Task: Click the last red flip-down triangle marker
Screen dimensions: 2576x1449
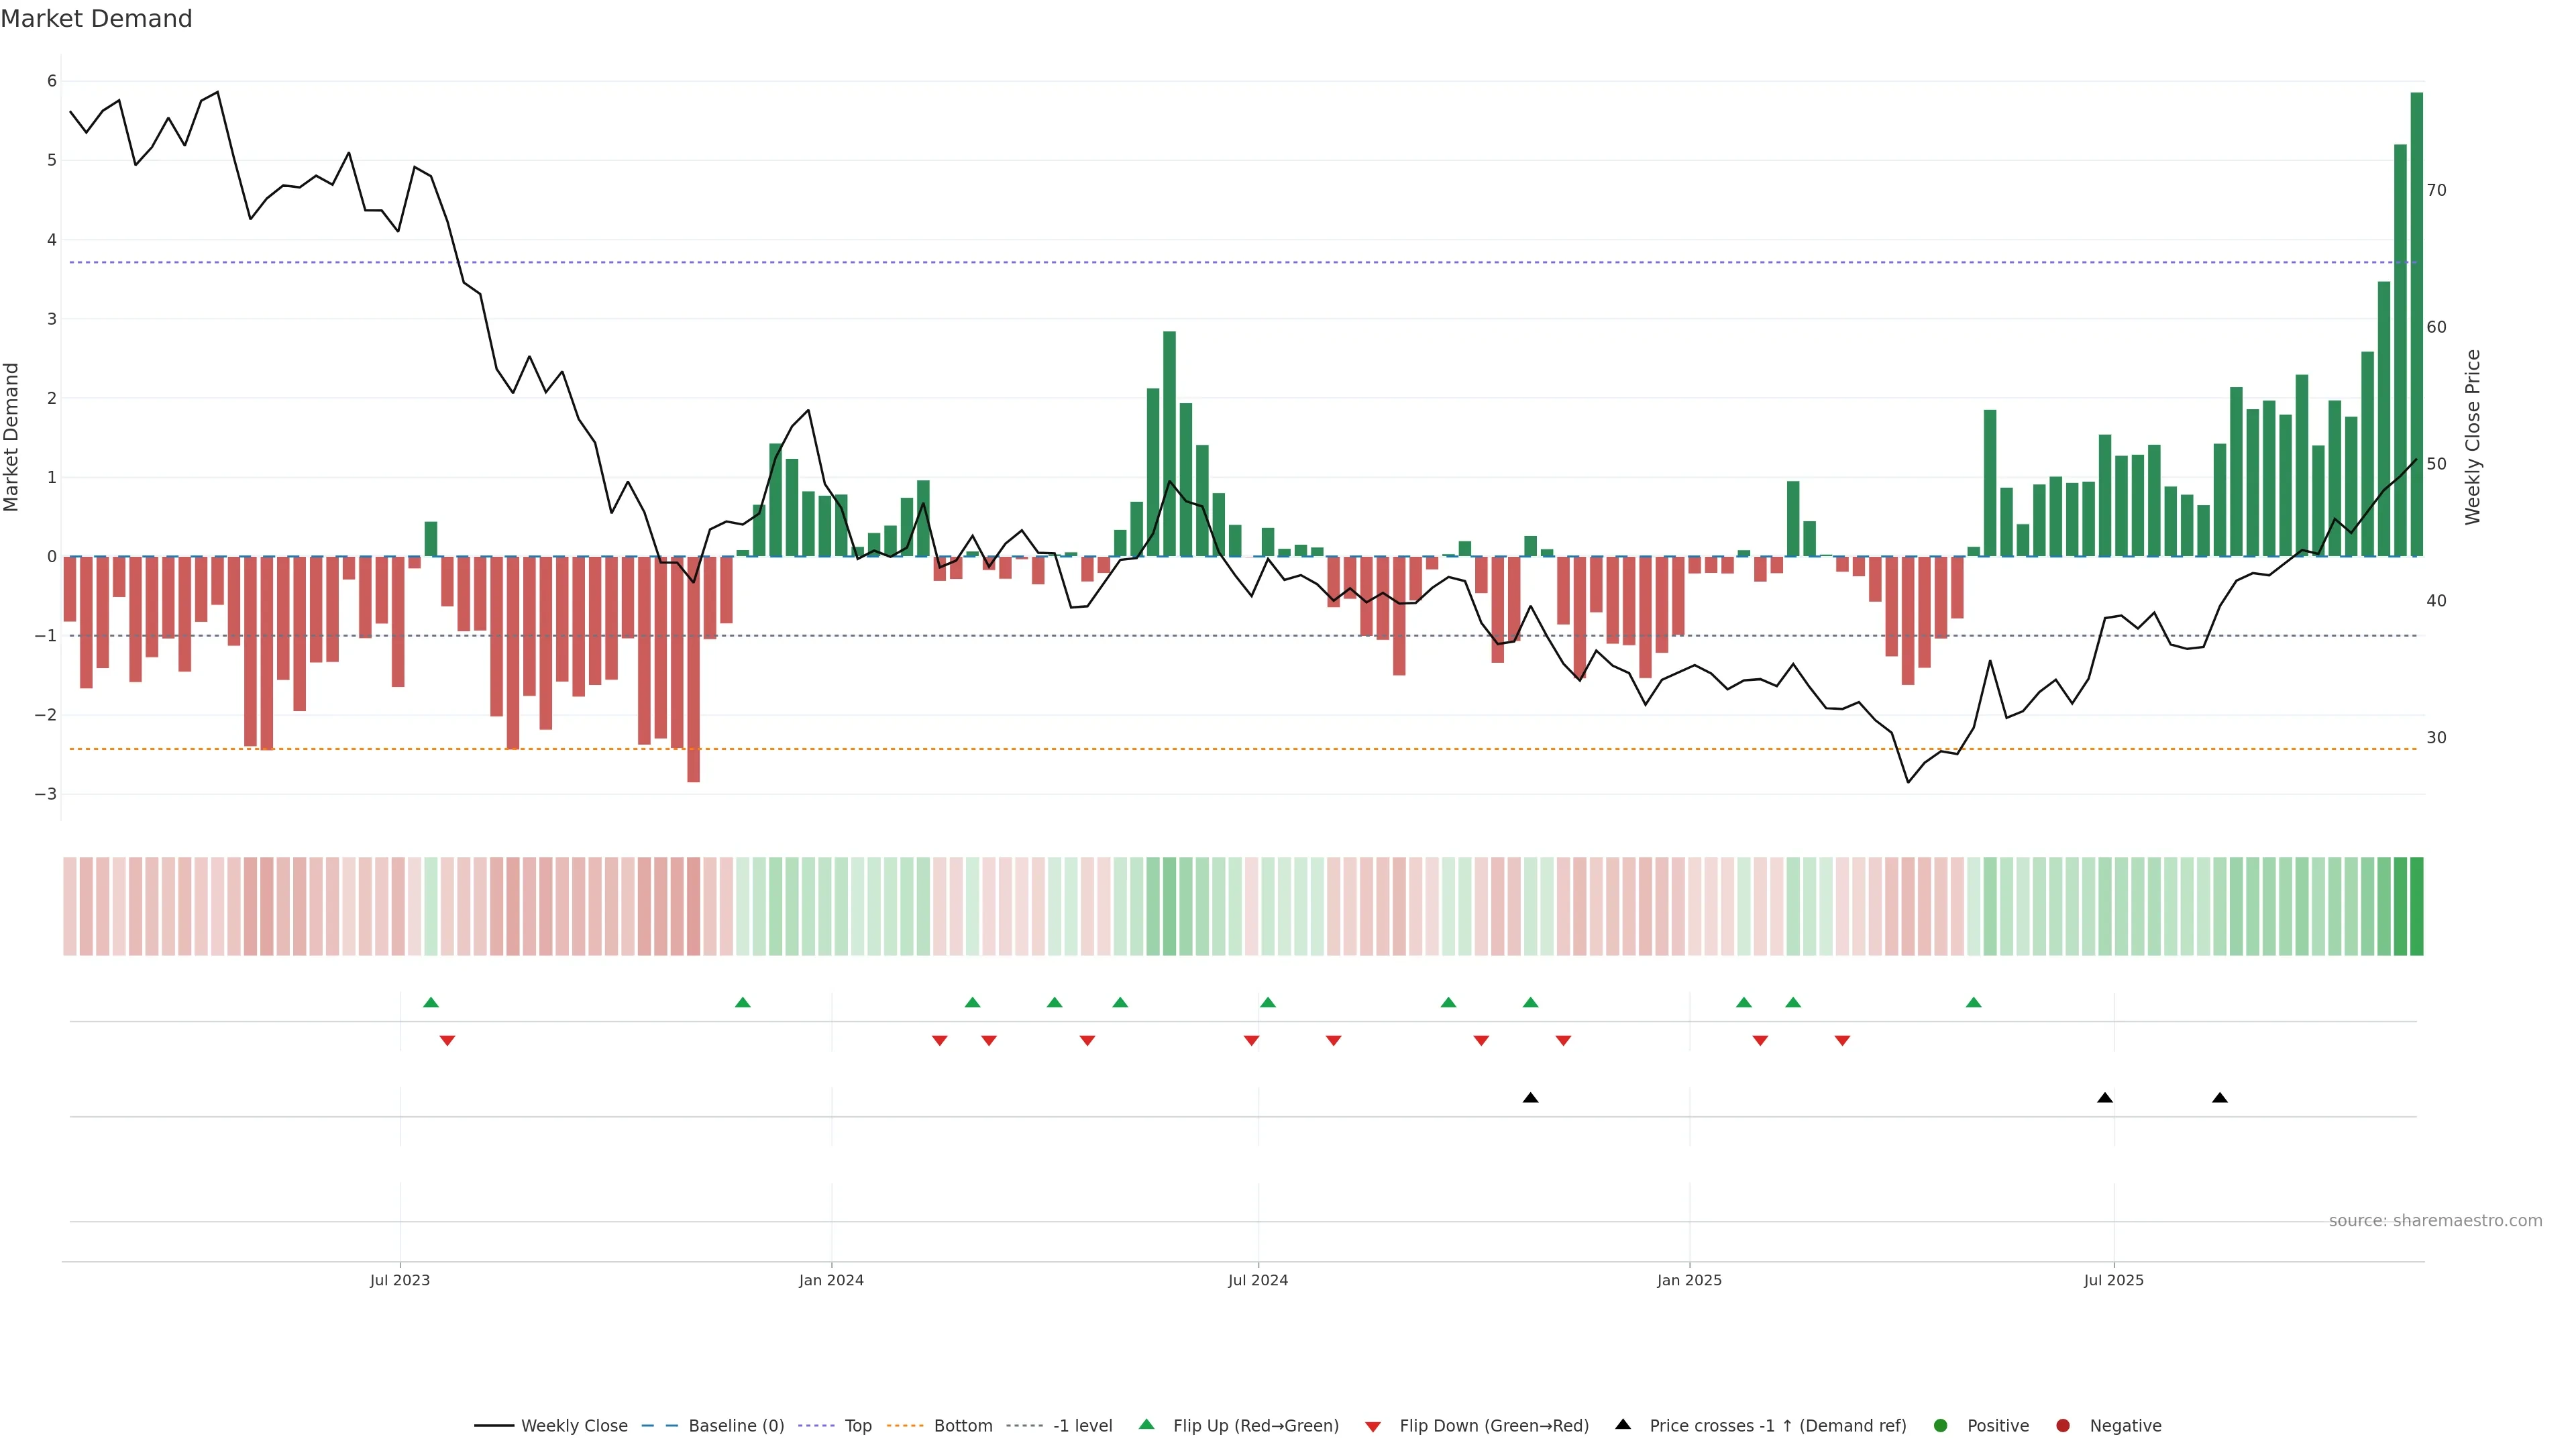Action: pos(1842,1041)
